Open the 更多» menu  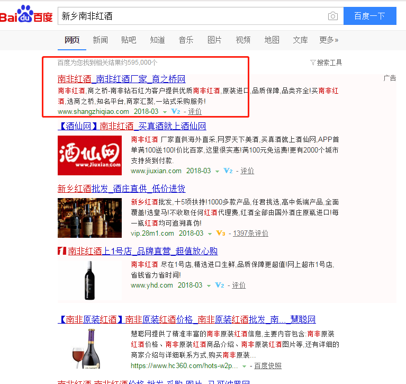click(x=329, y=40)
